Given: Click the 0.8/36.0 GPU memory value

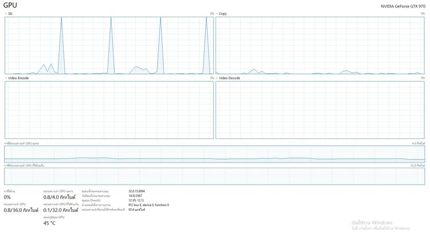Looking at the screenshot, I should click(21, 210).
